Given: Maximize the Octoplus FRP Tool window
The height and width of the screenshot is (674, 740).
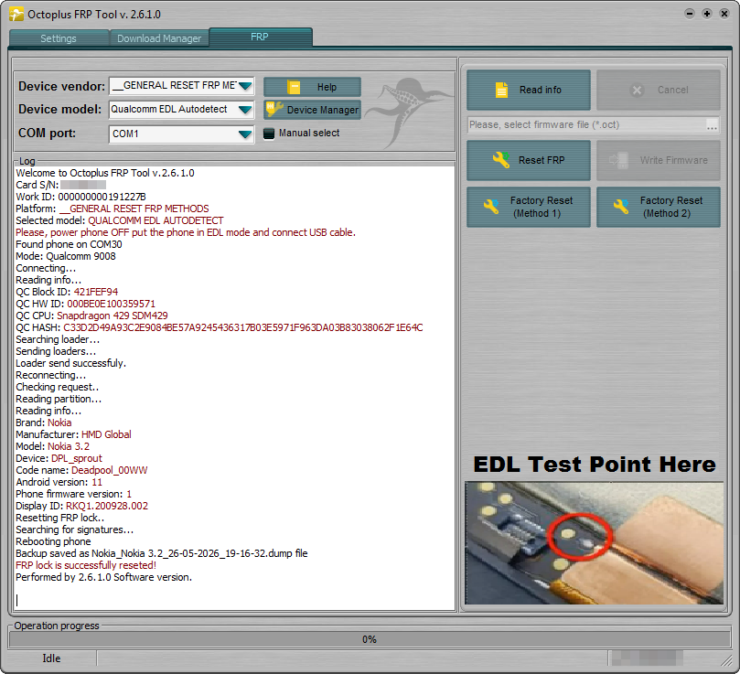Looking at the screenshot, I should point(707,14).
